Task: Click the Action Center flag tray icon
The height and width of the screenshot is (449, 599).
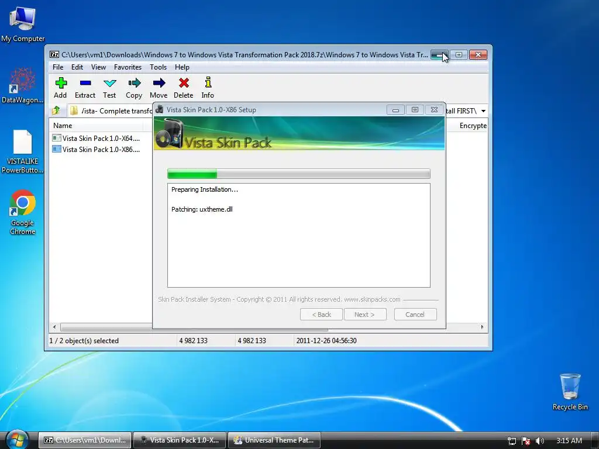Action: tap(526, 441)
